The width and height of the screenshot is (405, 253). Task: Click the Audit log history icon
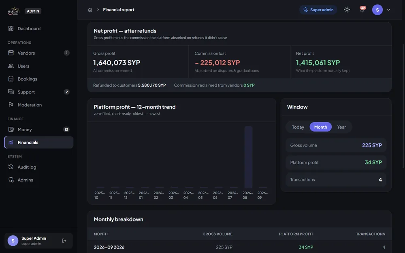point(11,167)
